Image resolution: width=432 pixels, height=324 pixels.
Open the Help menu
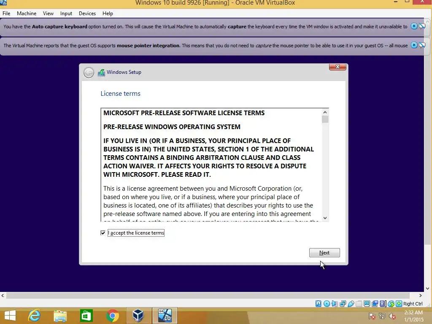[108, 13]
